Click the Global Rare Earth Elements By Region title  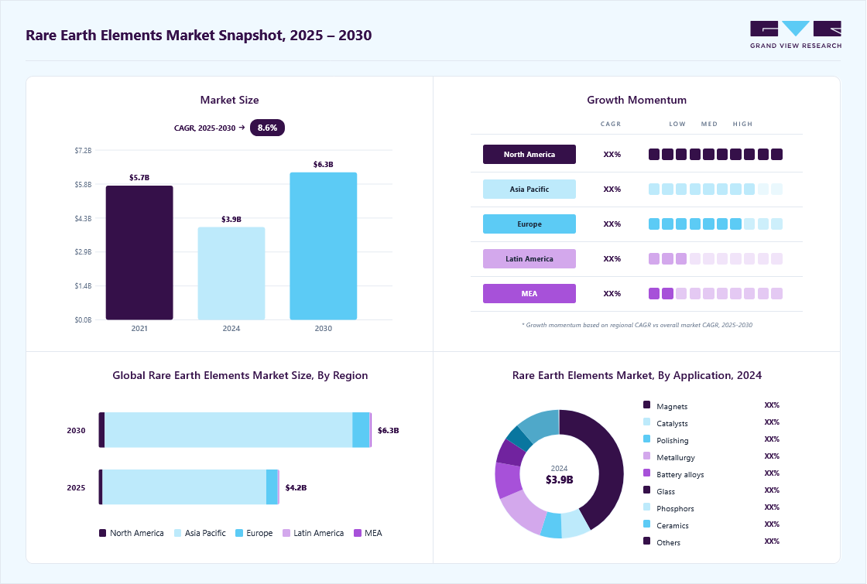tap(240, 376)
